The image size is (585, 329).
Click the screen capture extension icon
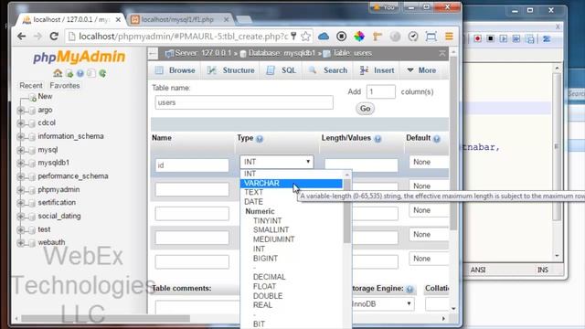431,37
